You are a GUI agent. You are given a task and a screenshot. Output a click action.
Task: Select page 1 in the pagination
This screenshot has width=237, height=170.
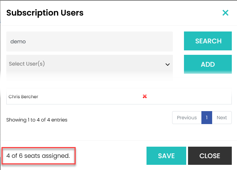click(x=207, y=117)
